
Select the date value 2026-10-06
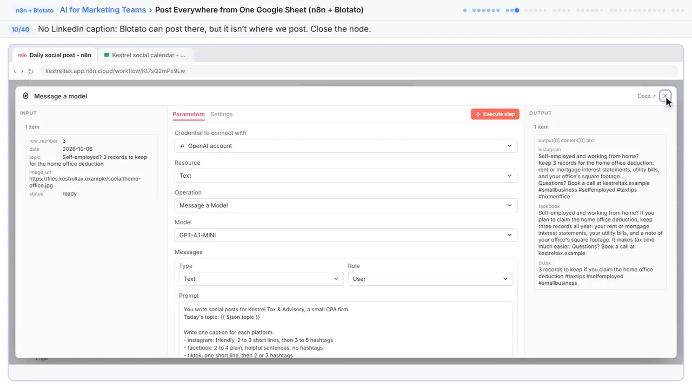(77, 149)
